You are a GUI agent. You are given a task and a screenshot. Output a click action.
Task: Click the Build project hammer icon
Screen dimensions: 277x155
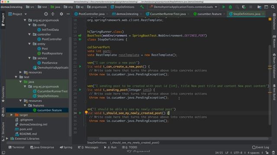[x=142, y=7]
